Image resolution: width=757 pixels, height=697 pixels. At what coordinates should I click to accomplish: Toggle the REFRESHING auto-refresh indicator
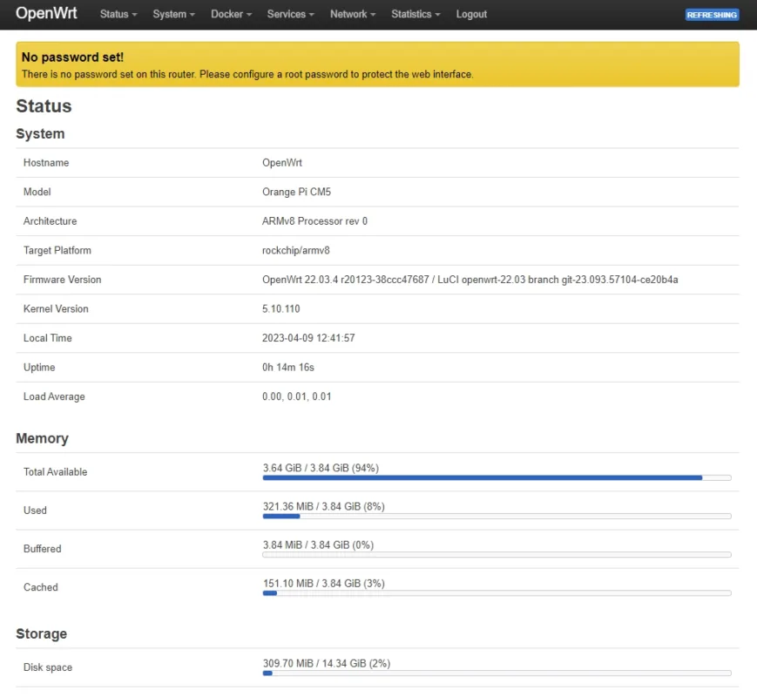coord(712,15)
